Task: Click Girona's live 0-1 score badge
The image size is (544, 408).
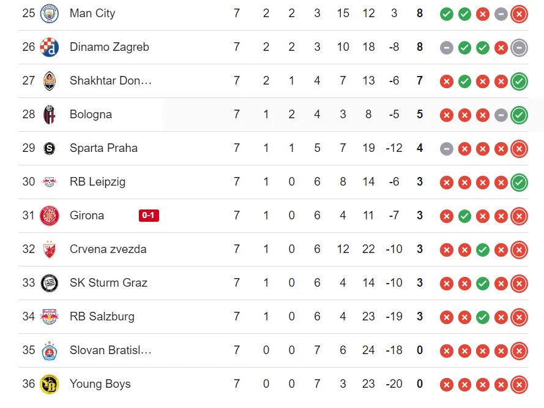Action: tap(149, 216)
